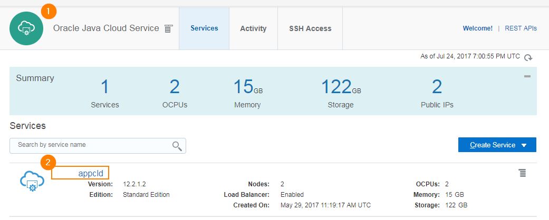Open the REST APIs link
This screenshot has height=220, width=549.
click(521, 28)
